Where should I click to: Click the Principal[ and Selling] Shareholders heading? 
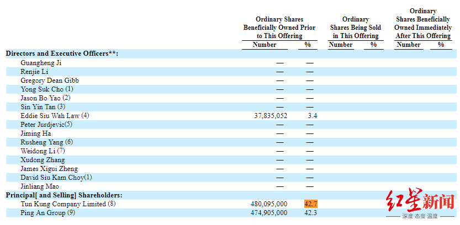click(x=64, y=195)
